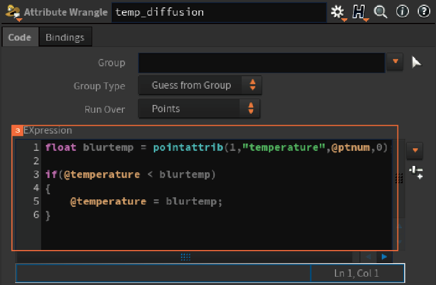Activate the group selection arrow icon

[x=416, y=62]
